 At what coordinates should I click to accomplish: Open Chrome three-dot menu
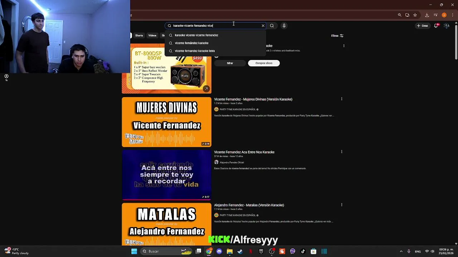click(453, 15)
